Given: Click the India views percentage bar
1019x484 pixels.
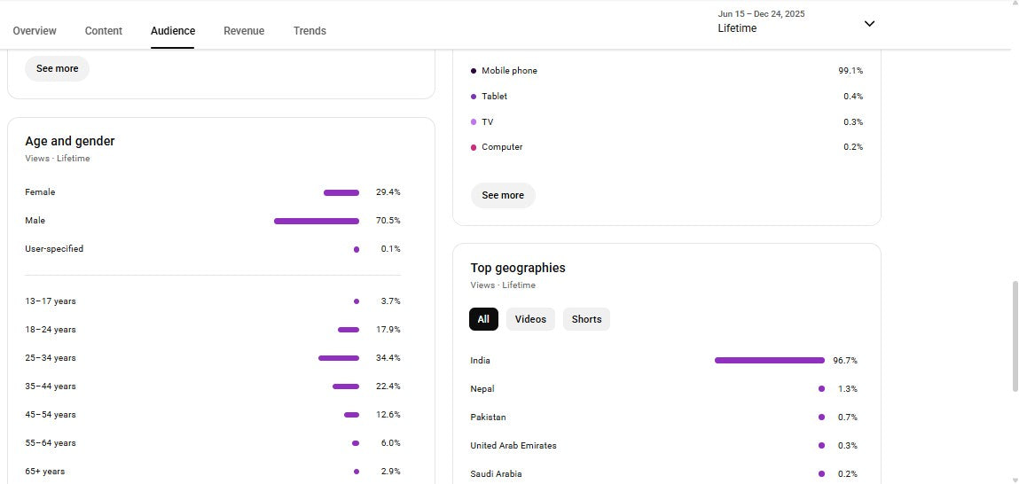Looking at the screenshot, I should pyautogui.click(x=769, y=361).
